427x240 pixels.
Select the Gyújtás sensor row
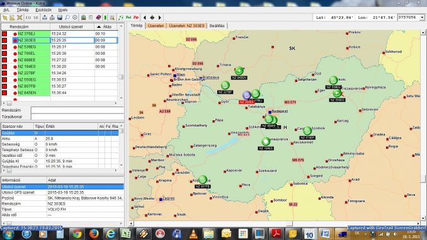tap(60, 133)
